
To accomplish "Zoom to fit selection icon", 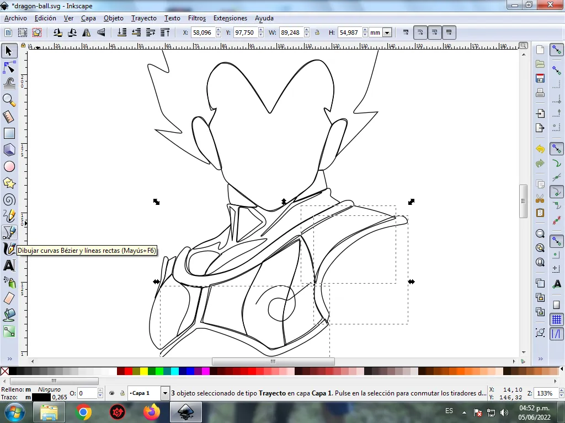I will 540,234.
